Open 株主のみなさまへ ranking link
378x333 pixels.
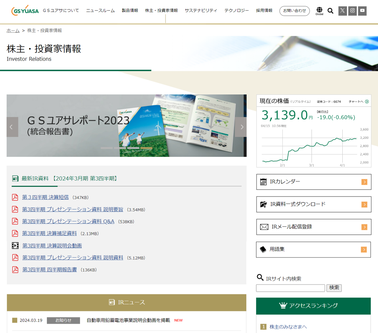coord(288,327)
